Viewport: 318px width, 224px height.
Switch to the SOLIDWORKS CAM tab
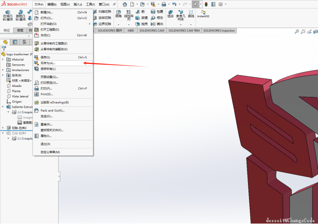[x=152, y=31]
